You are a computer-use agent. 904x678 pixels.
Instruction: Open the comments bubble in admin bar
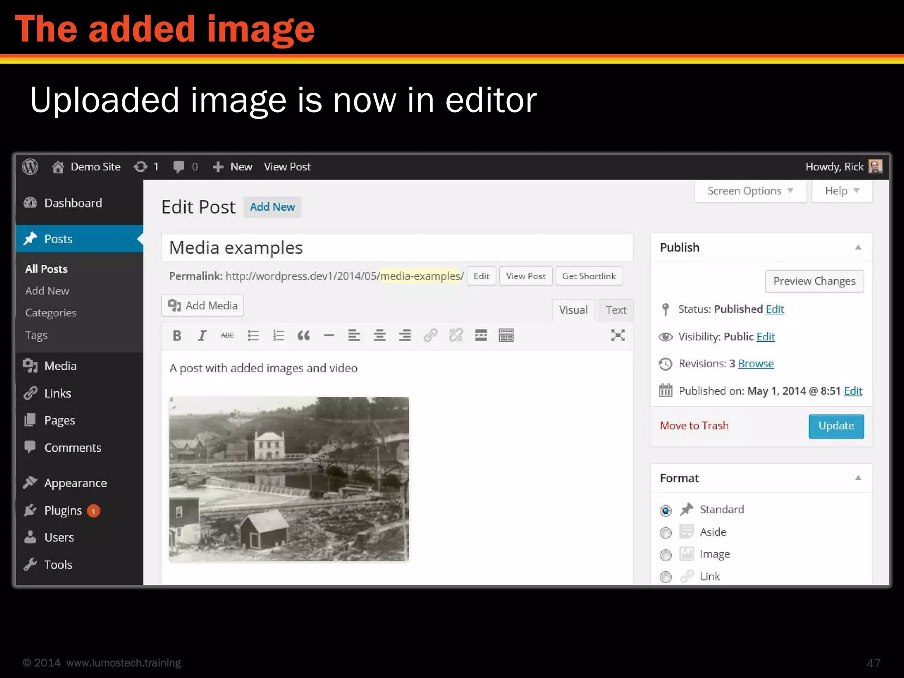tap(179, 167)
